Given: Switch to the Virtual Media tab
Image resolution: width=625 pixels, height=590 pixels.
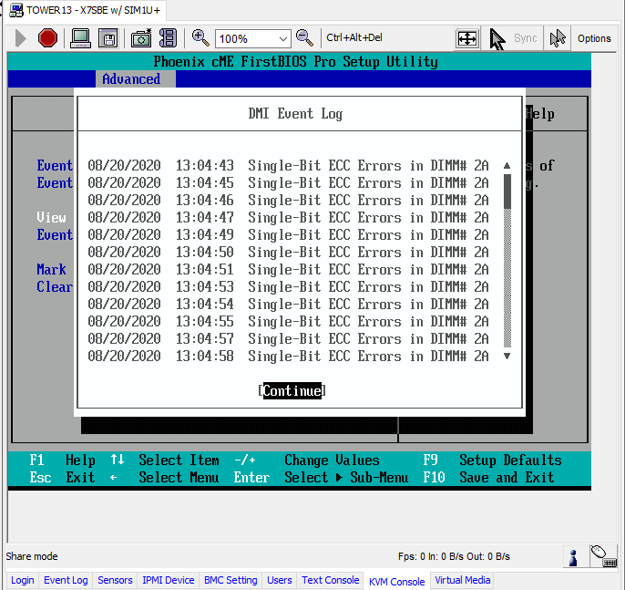Looking at the screenshot, I should tap(463, 580).
